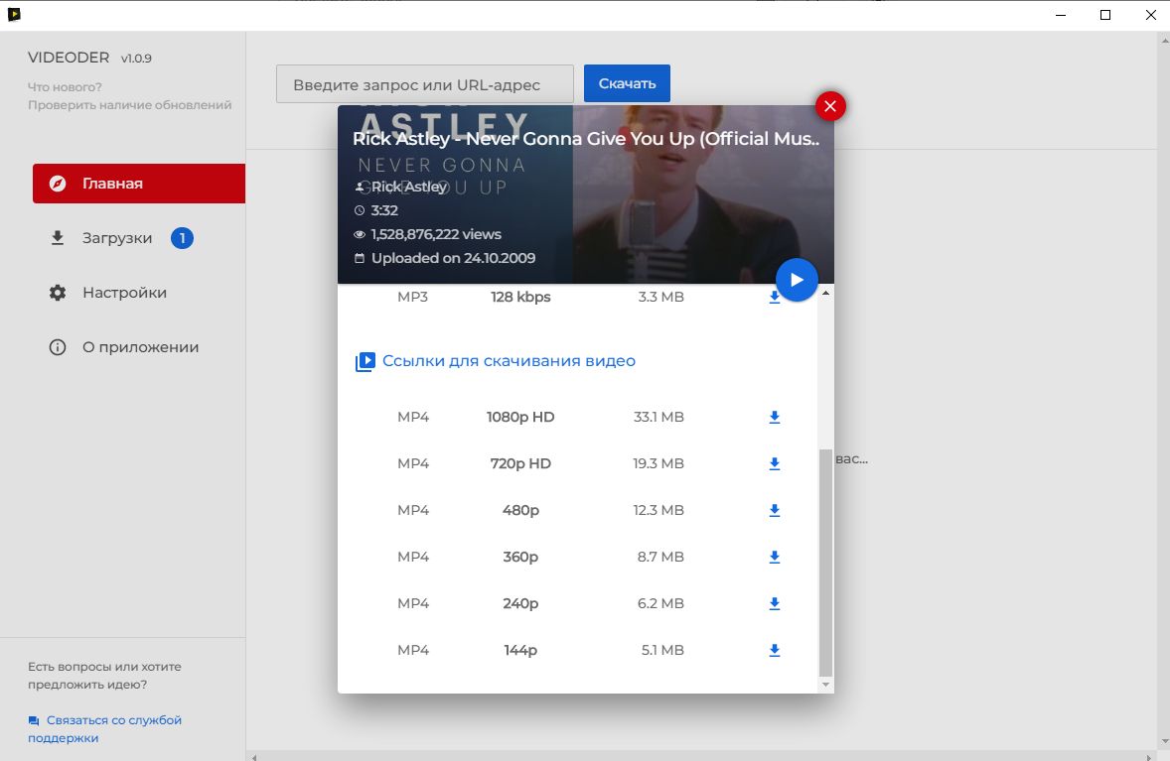Download the MP4 1080p HD video
Screen dimensions: 1170x761
tap(775, 418)
